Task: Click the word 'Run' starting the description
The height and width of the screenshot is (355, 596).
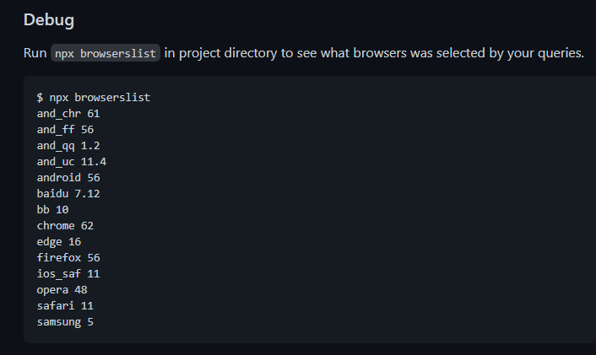Action: (x=35, y=53)
